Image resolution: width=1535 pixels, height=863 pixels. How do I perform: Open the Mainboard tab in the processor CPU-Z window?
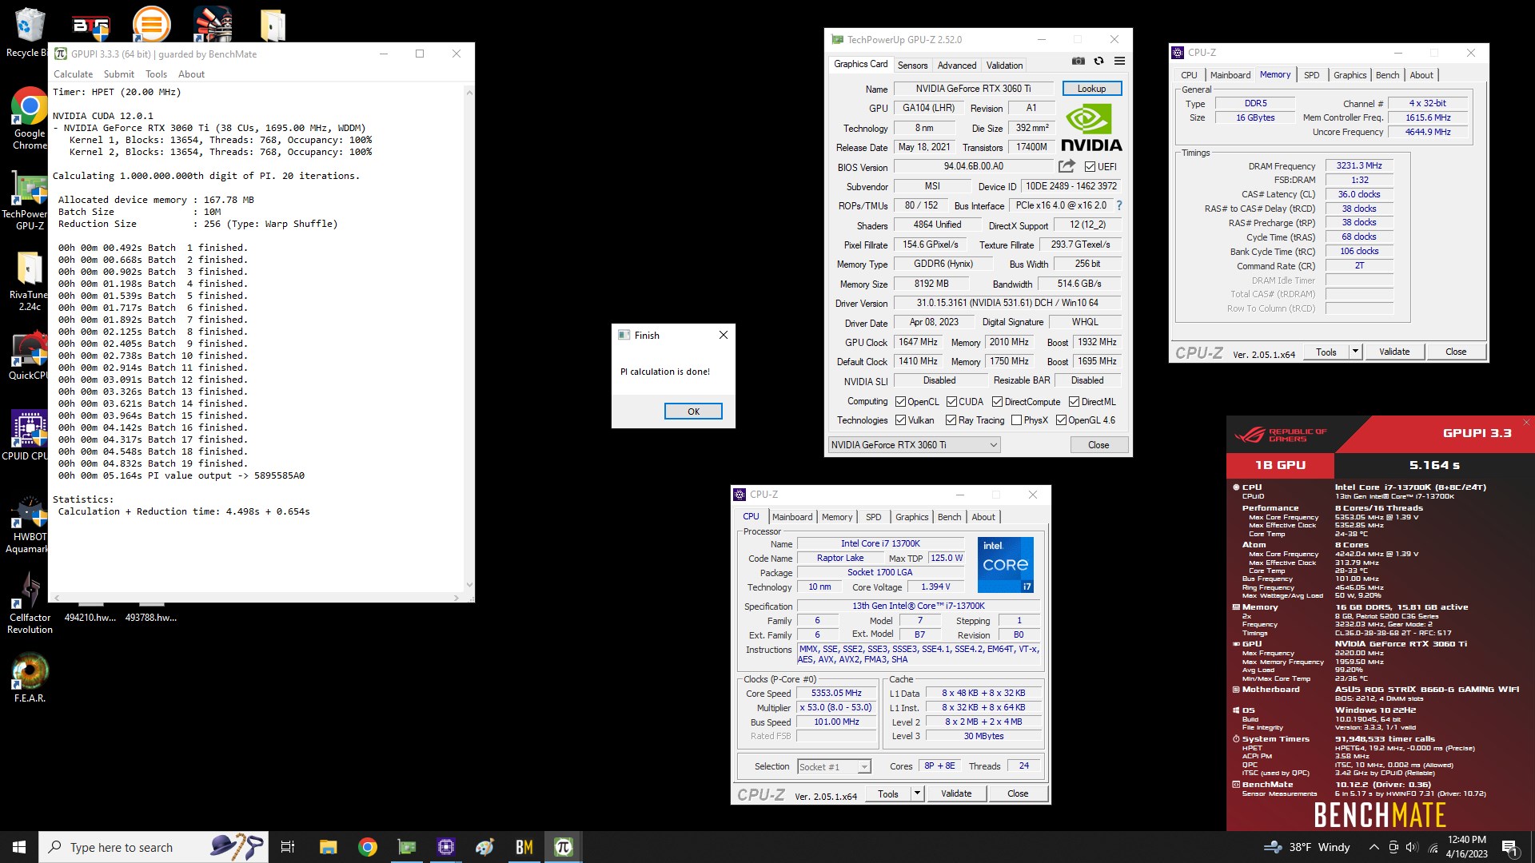click(x=792, y=517)
